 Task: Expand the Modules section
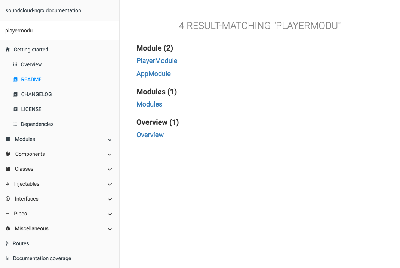(x=110, y=139)
